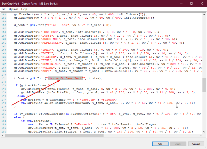Click the "Stream" string on line 177
This screenshot has height=149, width=207.
108,100
